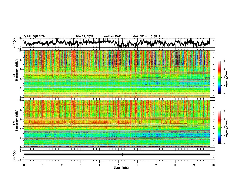This screenshot has height=185, width=240.
Task: Click the "8" kHz tick on ch.2 spectrogram
Action: [21, 110]
